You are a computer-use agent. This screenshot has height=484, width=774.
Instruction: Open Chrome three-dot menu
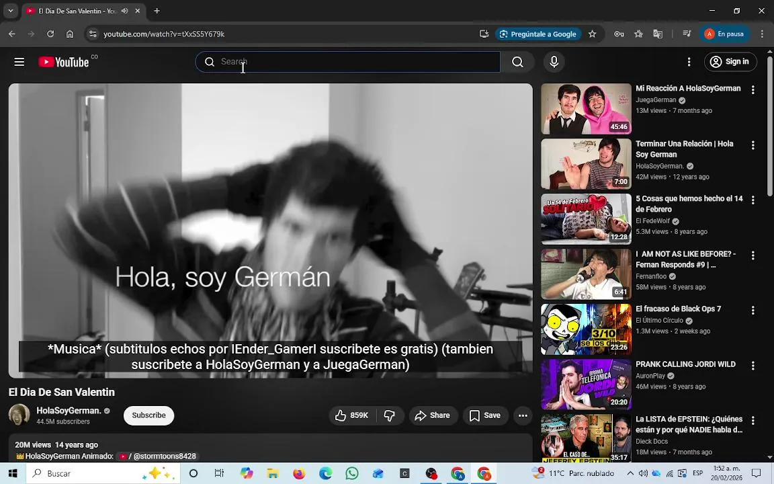(x=762, y=34)
